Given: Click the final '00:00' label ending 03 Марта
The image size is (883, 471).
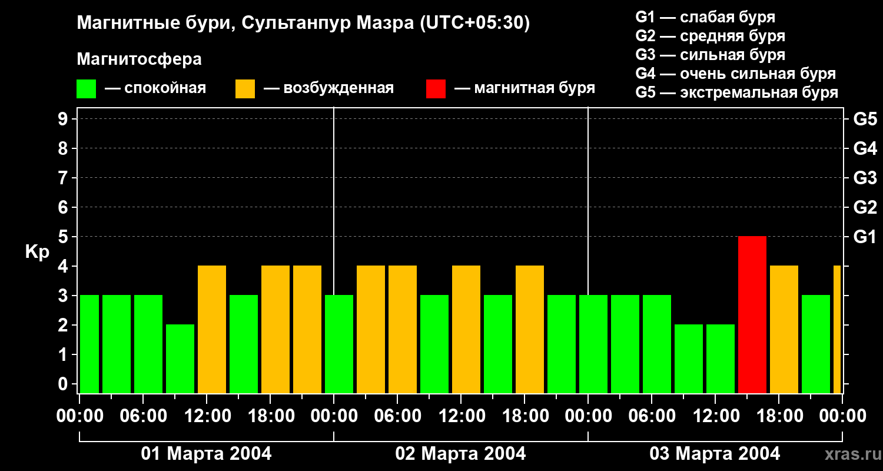Looking at the screenshot, I should pyautogui.click(x=842, y=416).
